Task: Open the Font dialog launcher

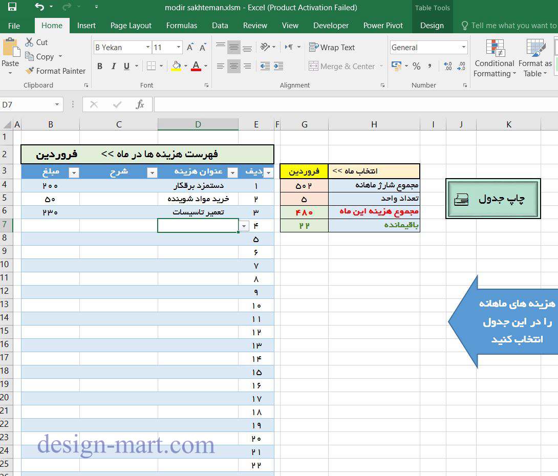Action: 206,85
